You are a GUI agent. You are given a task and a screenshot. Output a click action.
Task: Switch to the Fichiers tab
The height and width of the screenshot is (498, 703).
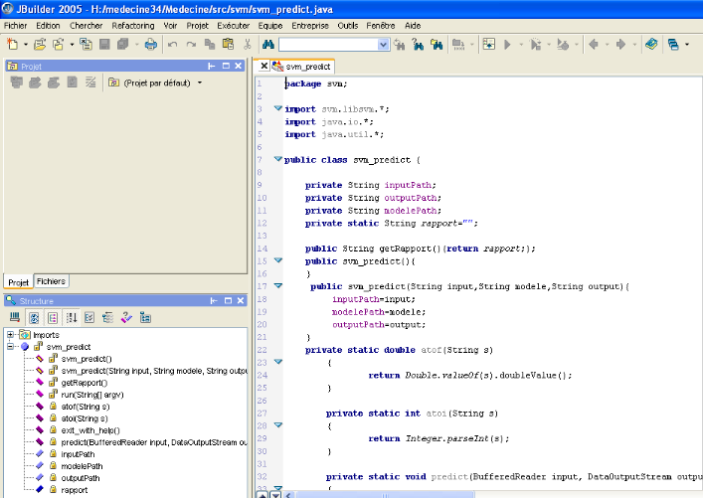point(51,281)
